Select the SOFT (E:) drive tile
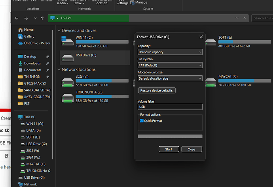The width and height of the screenshot is (273, 187). click(x=238, y=42)
